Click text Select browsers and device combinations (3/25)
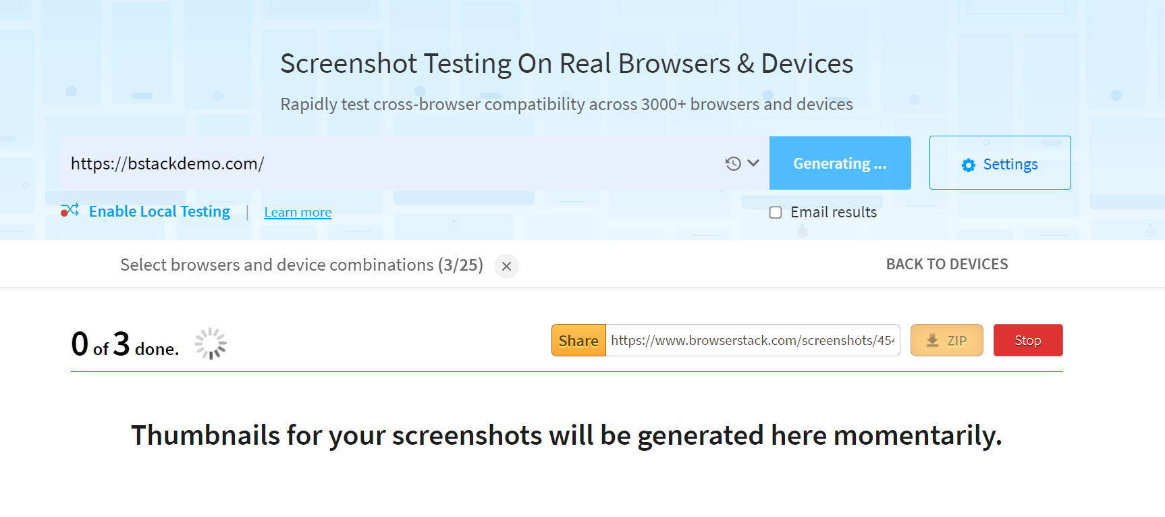 [302, 265]
